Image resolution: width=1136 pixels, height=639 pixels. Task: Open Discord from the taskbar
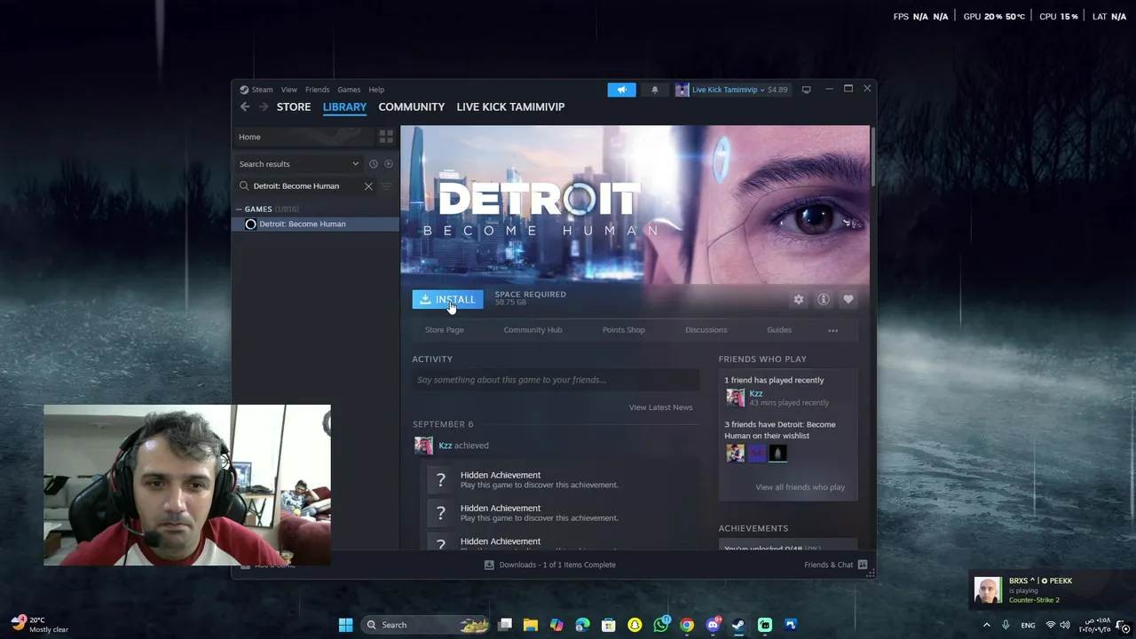[713, 625]
